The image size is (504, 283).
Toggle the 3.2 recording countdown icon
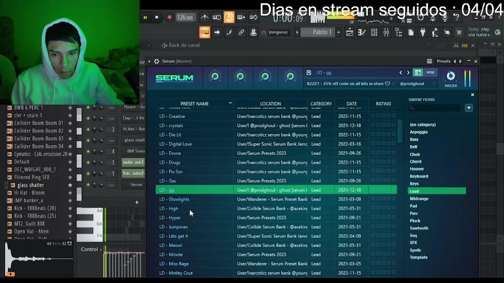tap(229, 17)
